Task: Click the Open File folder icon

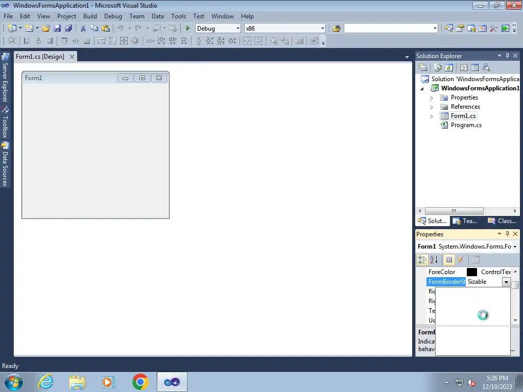Action: click(46, 29)
